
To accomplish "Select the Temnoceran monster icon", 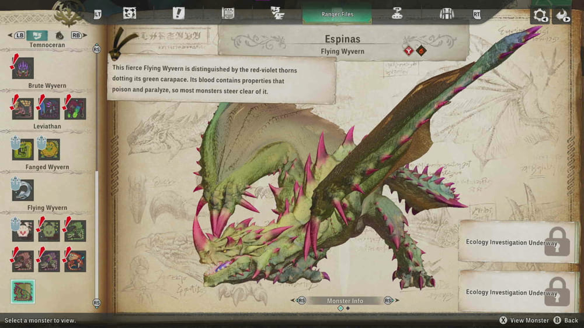I will pyautogui.click(x=23, y=68).
